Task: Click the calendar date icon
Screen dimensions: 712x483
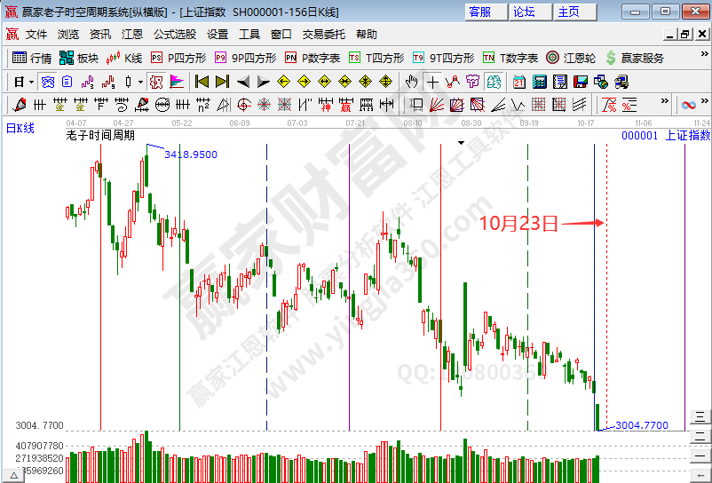Action: [x=518, y=82]
